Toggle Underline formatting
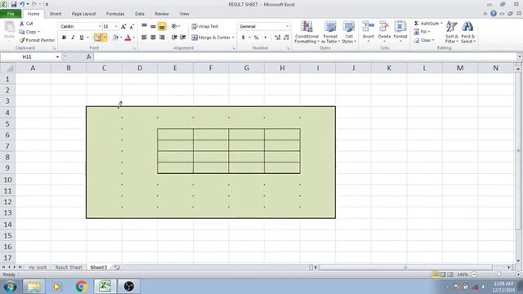 pyautogui.click(x=82, y=38)
